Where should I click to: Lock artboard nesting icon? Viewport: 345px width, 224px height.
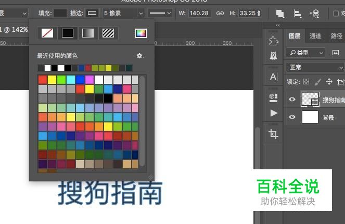coord(341,82)
